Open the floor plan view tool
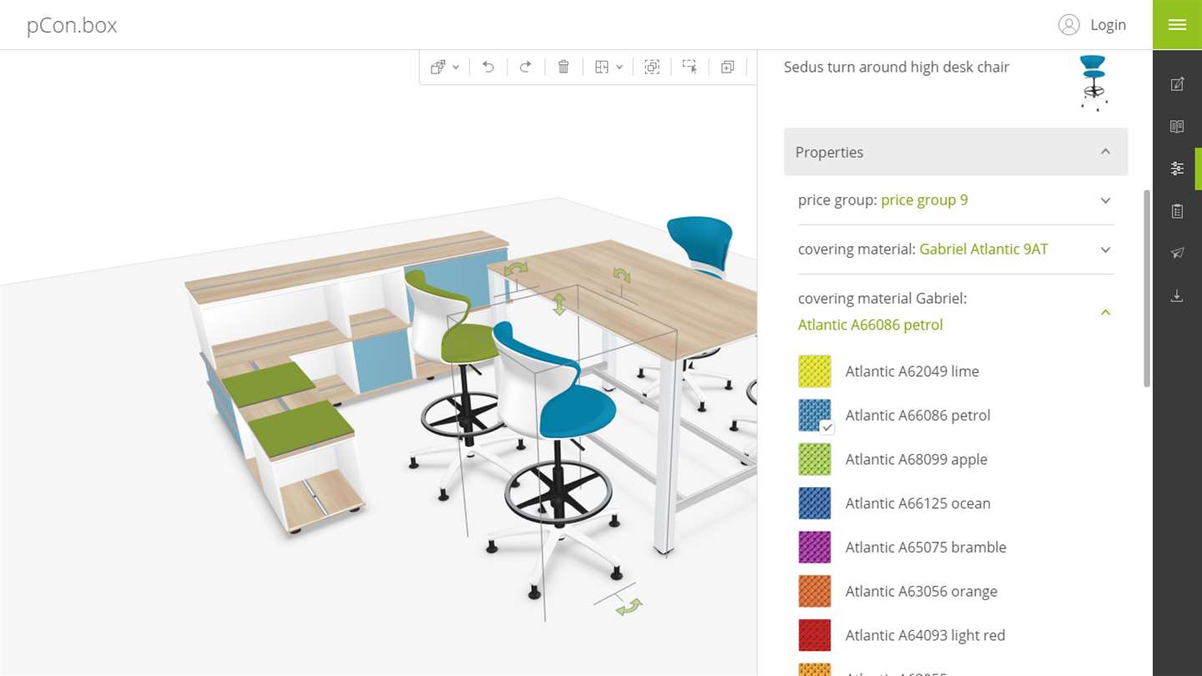Screen dimensions: 1202x676 602,67
